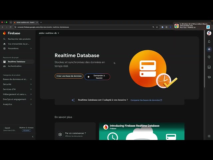Click Mettre à niveau upgrade link
Viewport: 213px width, 160px height.
(x=26, y=128)
